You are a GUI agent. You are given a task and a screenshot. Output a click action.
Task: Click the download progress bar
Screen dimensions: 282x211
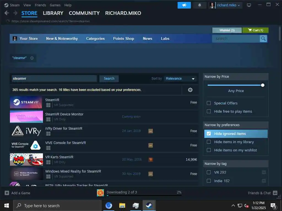pyautogui.click(x=144, y=196)
